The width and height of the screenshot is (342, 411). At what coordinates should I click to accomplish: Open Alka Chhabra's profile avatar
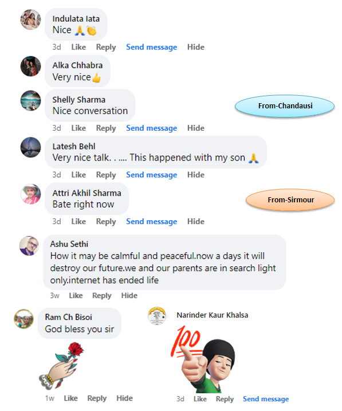[x=30, y=66]
